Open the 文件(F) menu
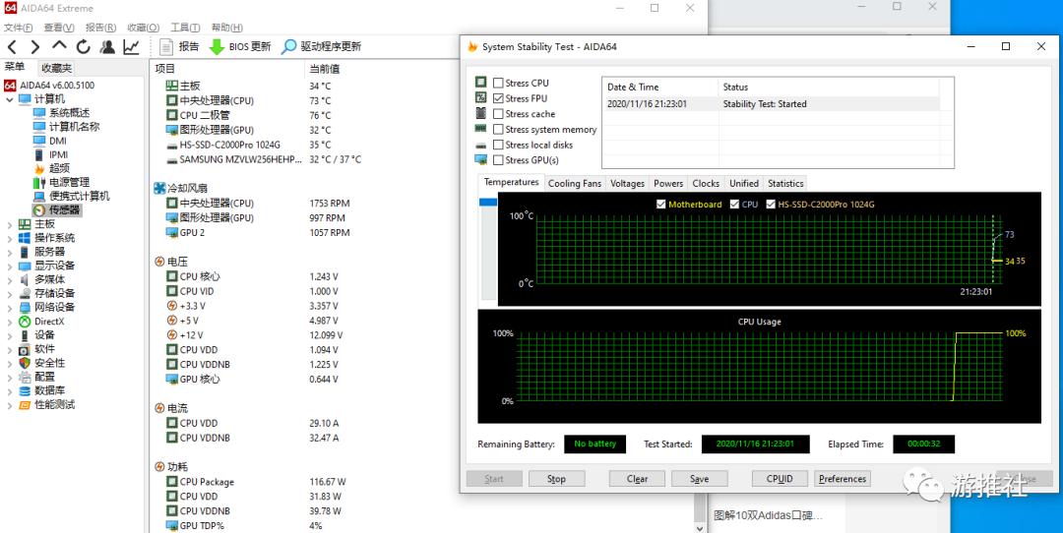This screenshot has width=1063, height=533. click(19, 28)
